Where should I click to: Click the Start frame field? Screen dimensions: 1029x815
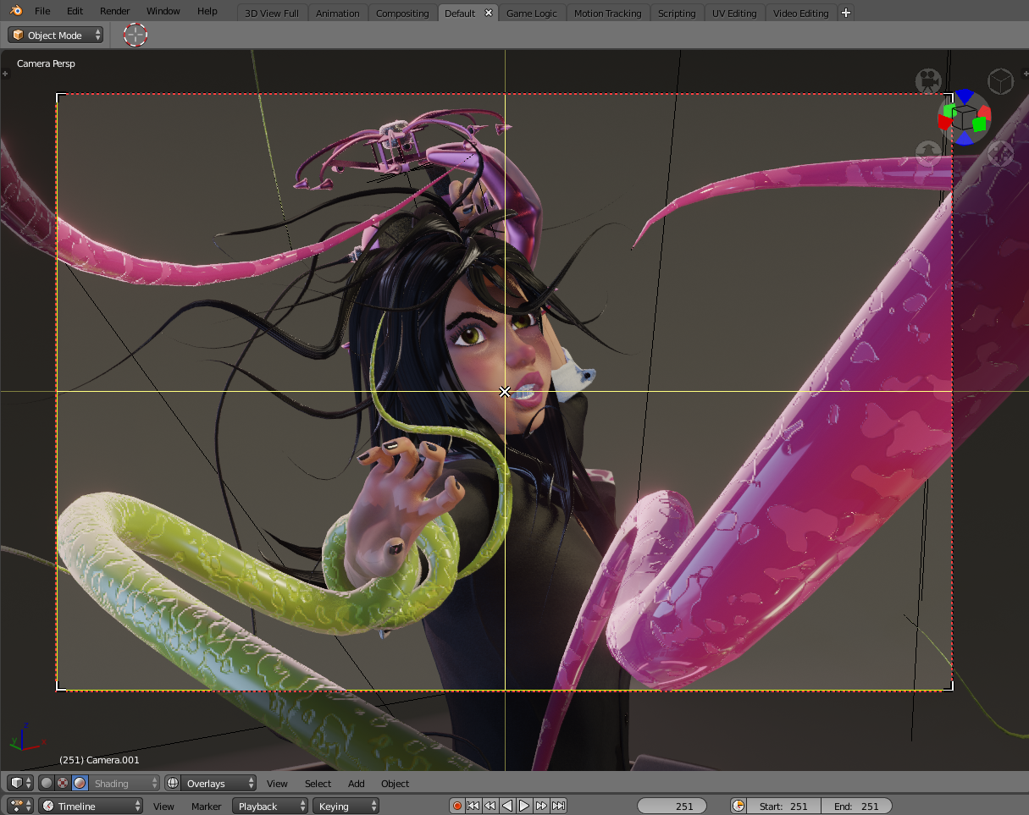coord(783,807)
